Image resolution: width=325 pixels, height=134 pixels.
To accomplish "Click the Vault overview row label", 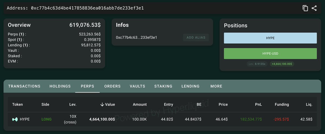I will tap(14, 51).
